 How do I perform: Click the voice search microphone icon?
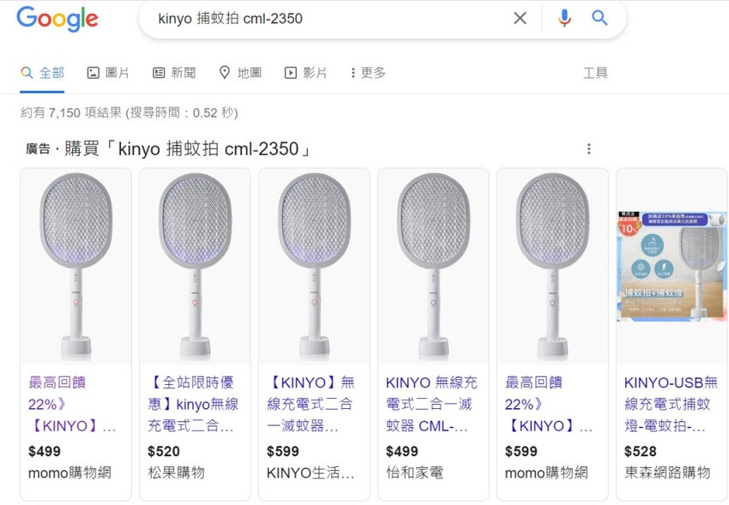click(x=564, y=17)
